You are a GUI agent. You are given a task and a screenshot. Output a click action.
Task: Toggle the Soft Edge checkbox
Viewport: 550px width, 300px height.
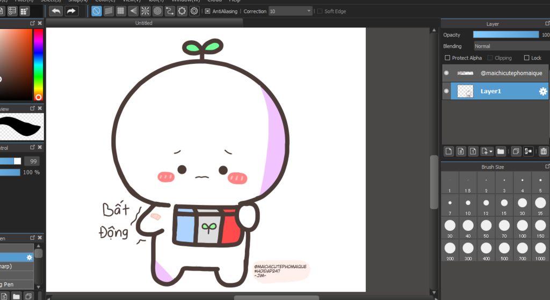coord(320,11)
